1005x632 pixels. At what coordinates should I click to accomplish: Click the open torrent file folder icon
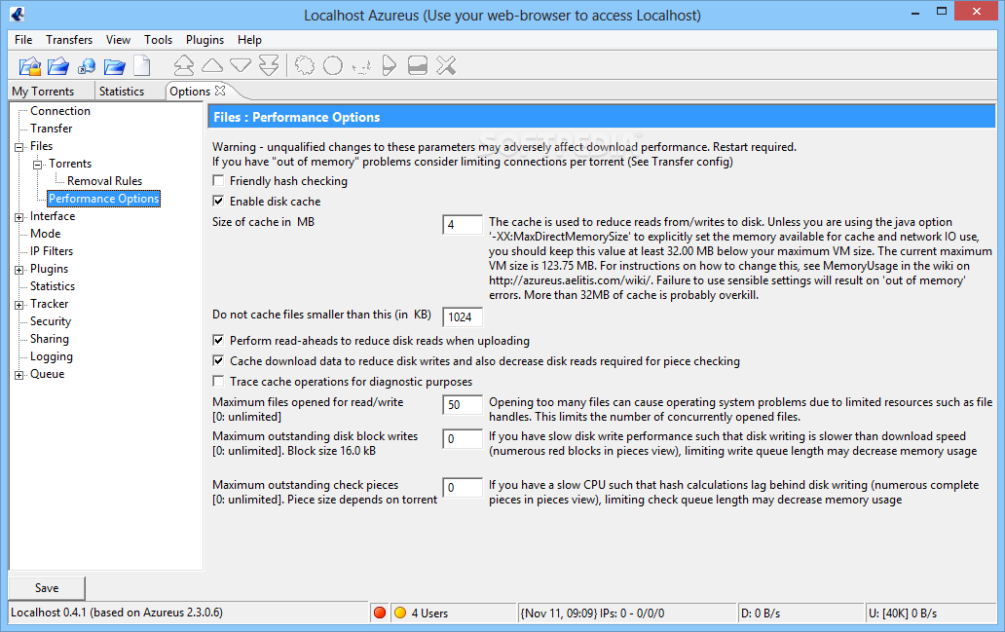pos(58,66)
